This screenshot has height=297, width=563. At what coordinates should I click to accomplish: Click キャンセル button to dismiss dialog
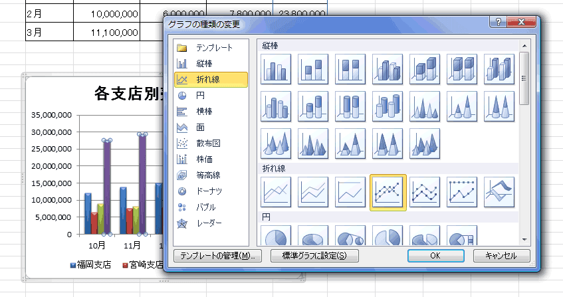click(x=501, y=256)
